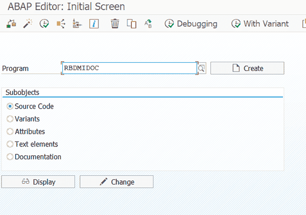This screenshot has width=306, height=215.
Task: Select the Source Code radio button
Action: click(x=10, y=106)
